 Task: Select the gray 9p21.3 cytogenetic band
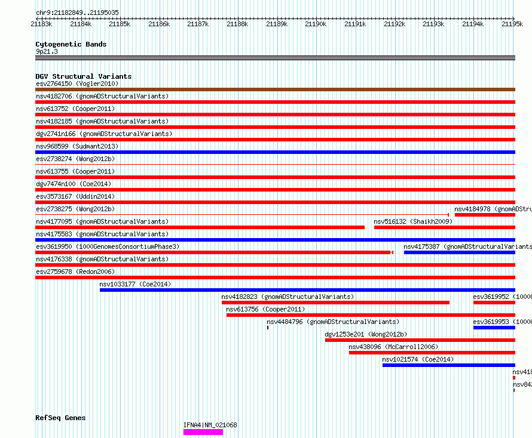pos(275,58)
